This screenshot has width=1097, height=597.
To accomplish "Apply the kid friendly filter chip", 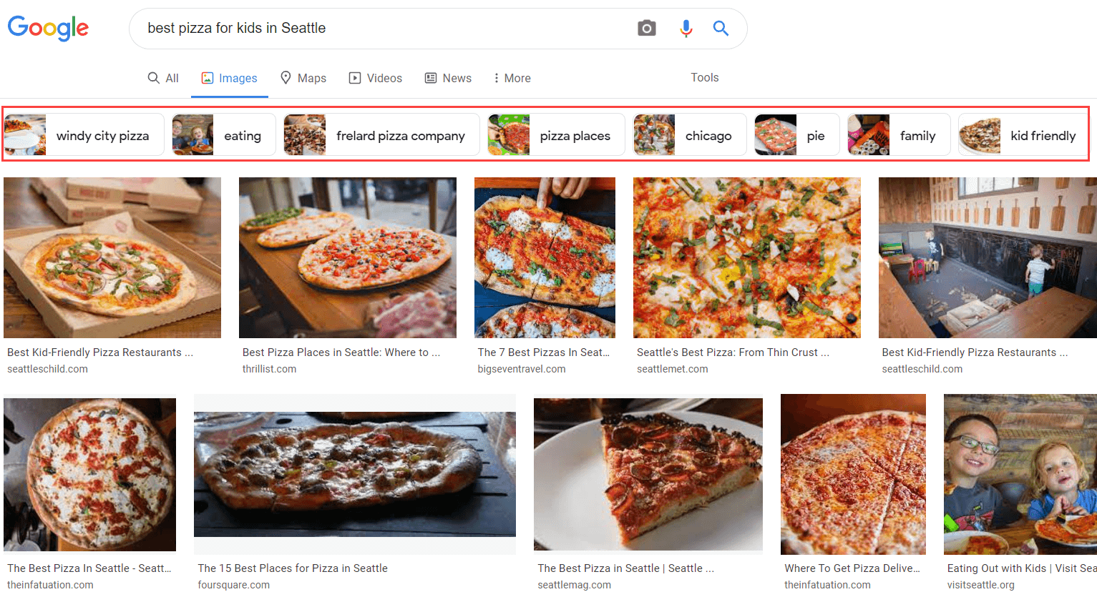I will (1023, 135).
